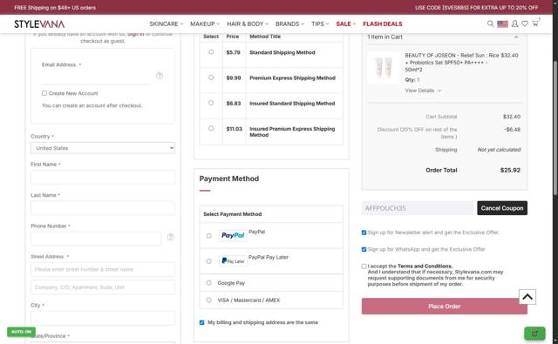
Task: Click the PayPal logo
Action: tap(233, 235)
